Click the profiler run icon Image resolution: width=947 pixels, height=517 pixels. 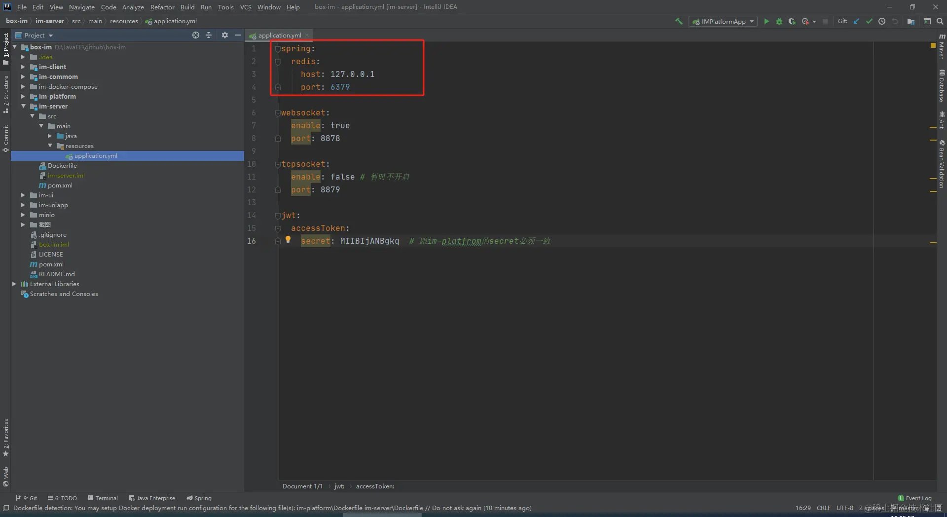coord(805,21)
